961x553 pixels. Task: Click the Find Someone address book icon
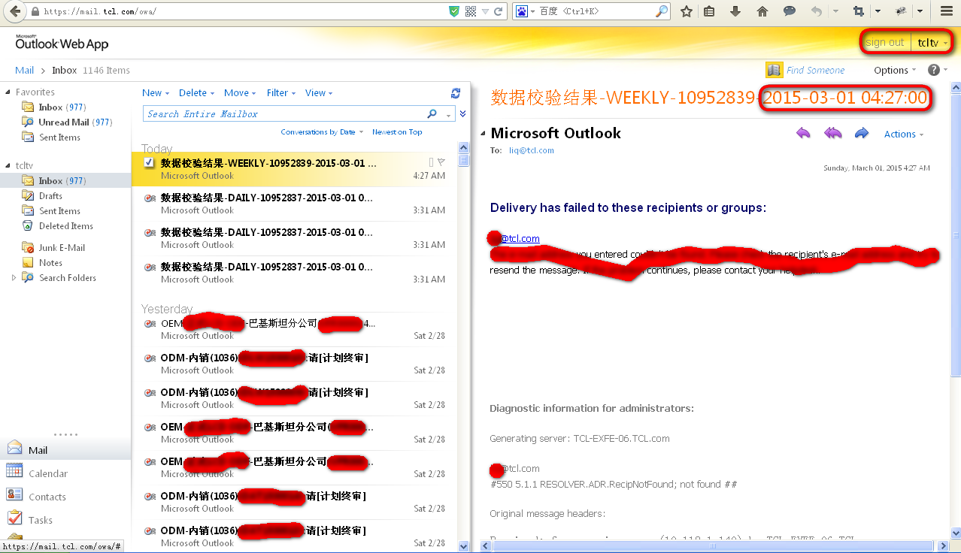(774, 70)
